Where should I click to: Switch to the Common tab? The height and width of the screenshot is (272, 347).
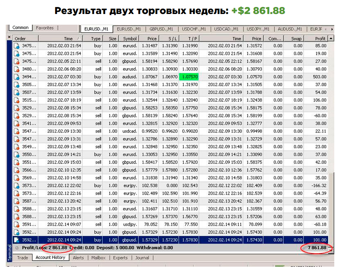[21, 28]
